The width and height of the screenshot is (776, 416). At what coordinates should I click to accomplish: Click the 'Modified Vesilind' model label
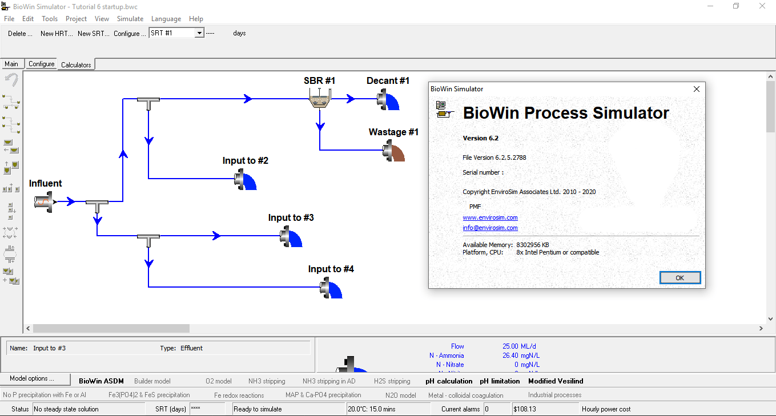556,381
